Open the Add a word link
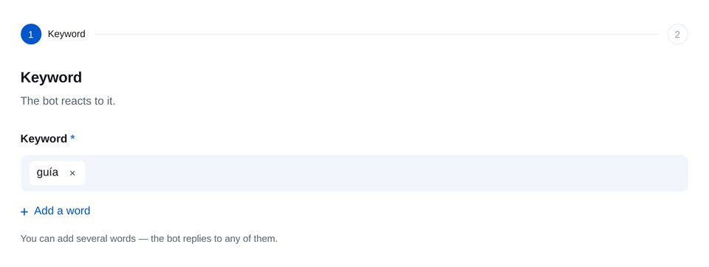 (x=55, y=211)
